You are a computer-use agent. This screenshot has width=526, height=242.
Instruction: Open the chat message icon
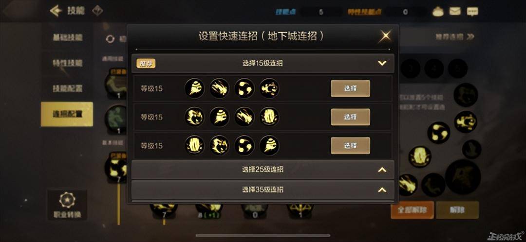[x=472, y=11]
